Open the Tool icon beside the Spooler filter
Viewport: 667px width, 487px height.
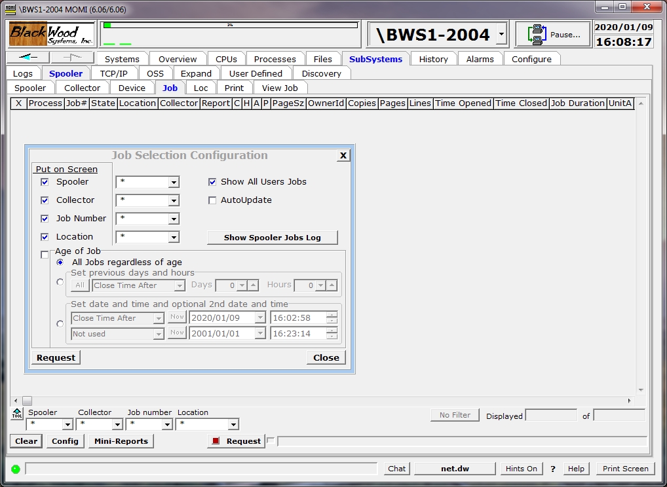click(17, 414)
